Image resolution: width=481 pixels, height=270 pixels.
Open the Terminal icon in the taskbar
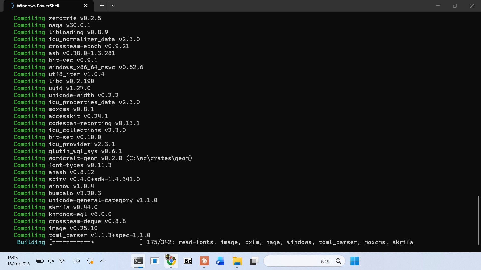(138, 261)
